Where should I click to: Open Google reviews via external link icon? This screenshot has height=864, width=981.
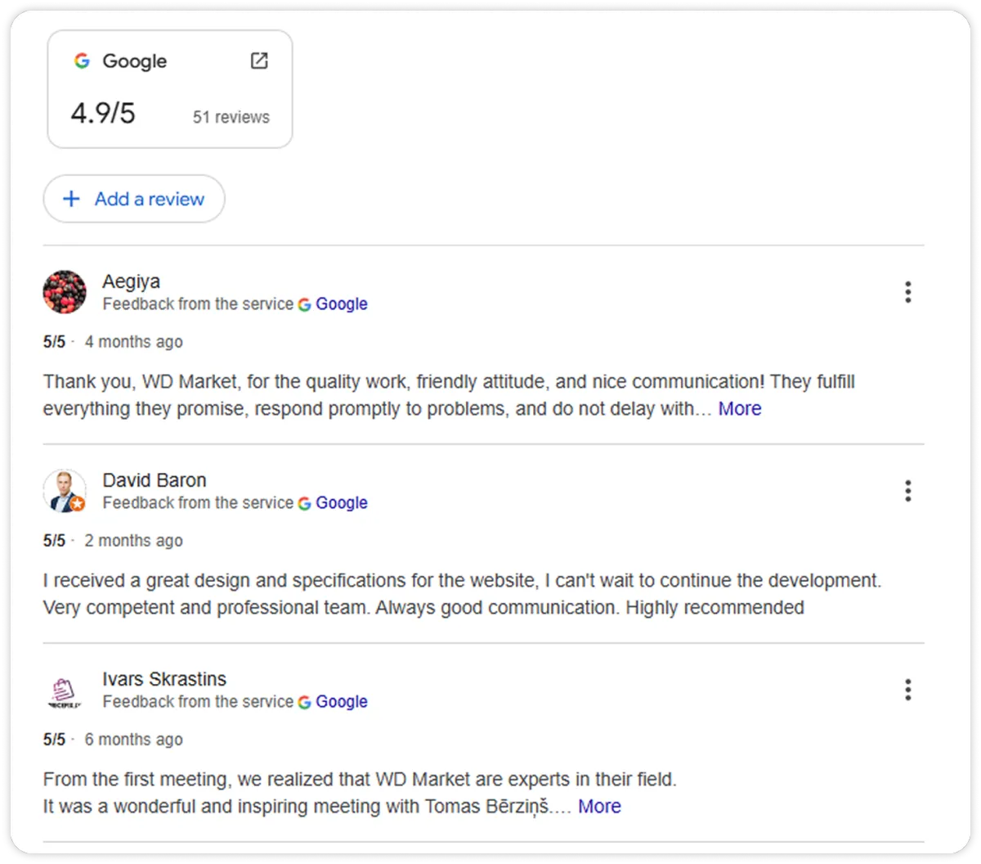(259, 61)
